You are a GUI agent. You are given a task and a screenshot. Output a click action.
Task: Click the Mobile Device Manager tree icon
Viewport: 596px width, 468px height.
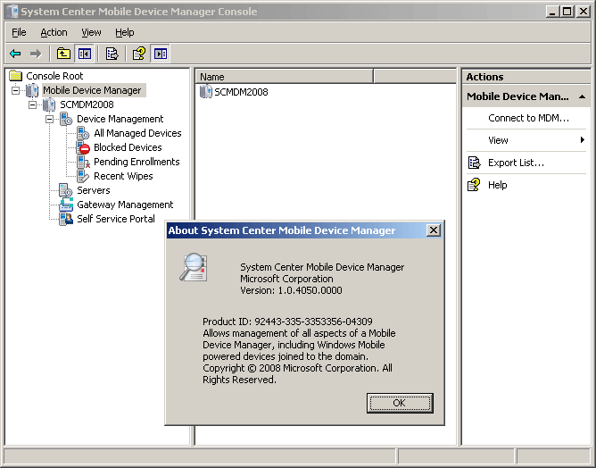32,90
